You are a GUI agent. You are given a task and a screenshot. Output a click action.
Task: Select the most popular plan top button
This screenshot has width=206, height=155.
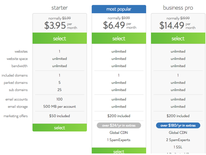pyautogui.click(x=119, y=38)
